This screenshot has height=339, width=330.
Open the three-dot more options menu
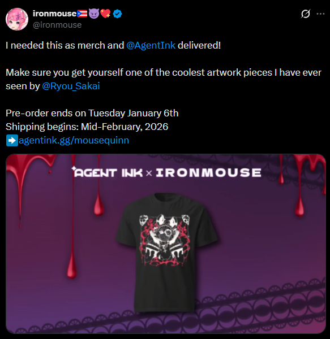click(320, 14)
